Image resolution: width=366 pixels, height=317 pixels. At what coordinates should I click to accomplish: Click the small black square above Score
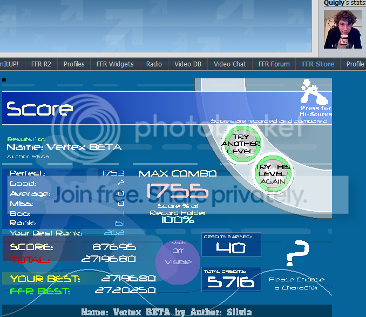coord(4,80)
